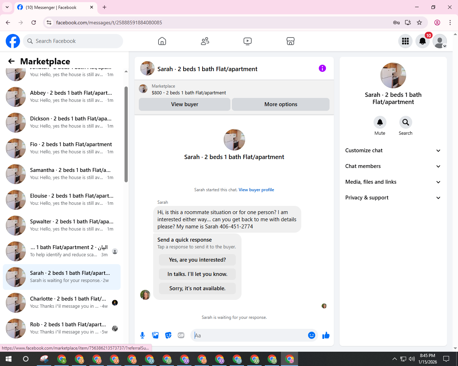This screenshot has height=366, width=458.
Task: Open the Friends icon in top navigation
Action: tap(205, 41)
